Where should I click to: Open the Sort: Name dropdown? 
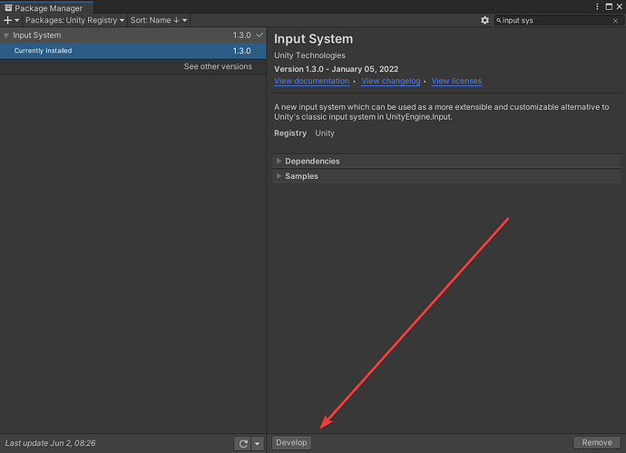coord(159,20)
